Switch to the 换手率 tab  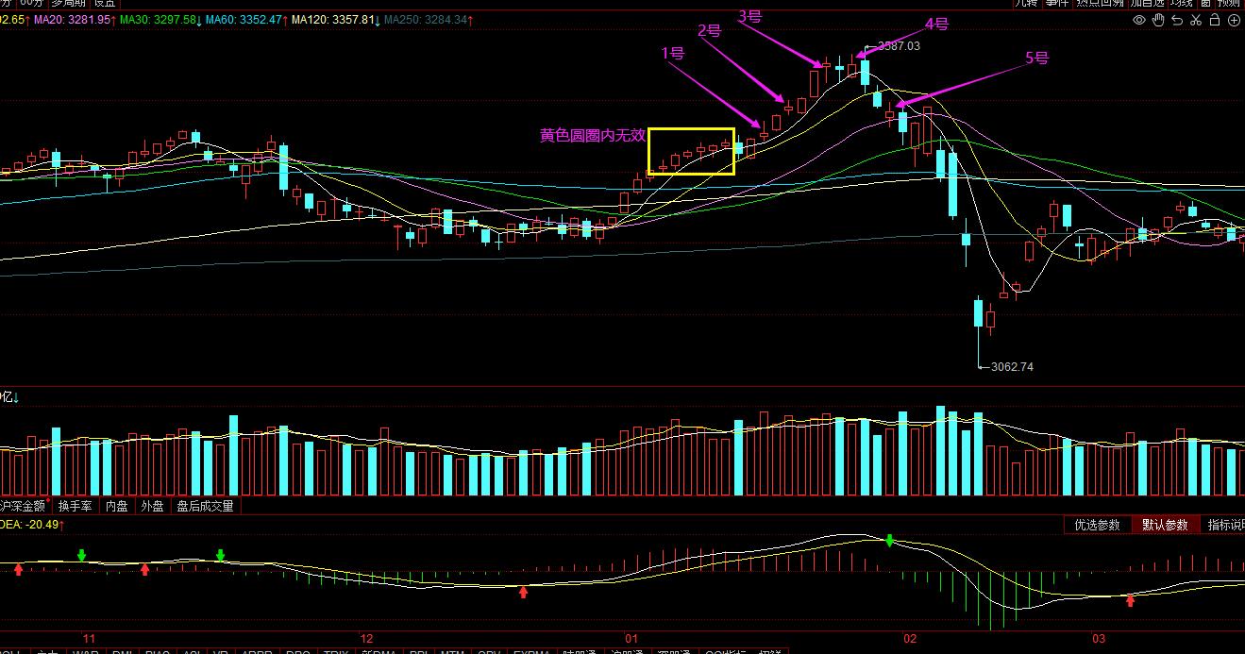click(76, 506)
